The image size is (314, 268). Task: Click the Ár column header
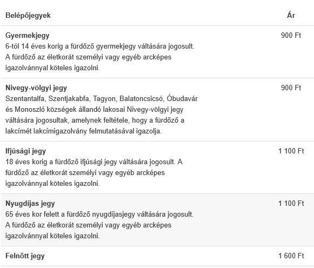click(291, 15)
